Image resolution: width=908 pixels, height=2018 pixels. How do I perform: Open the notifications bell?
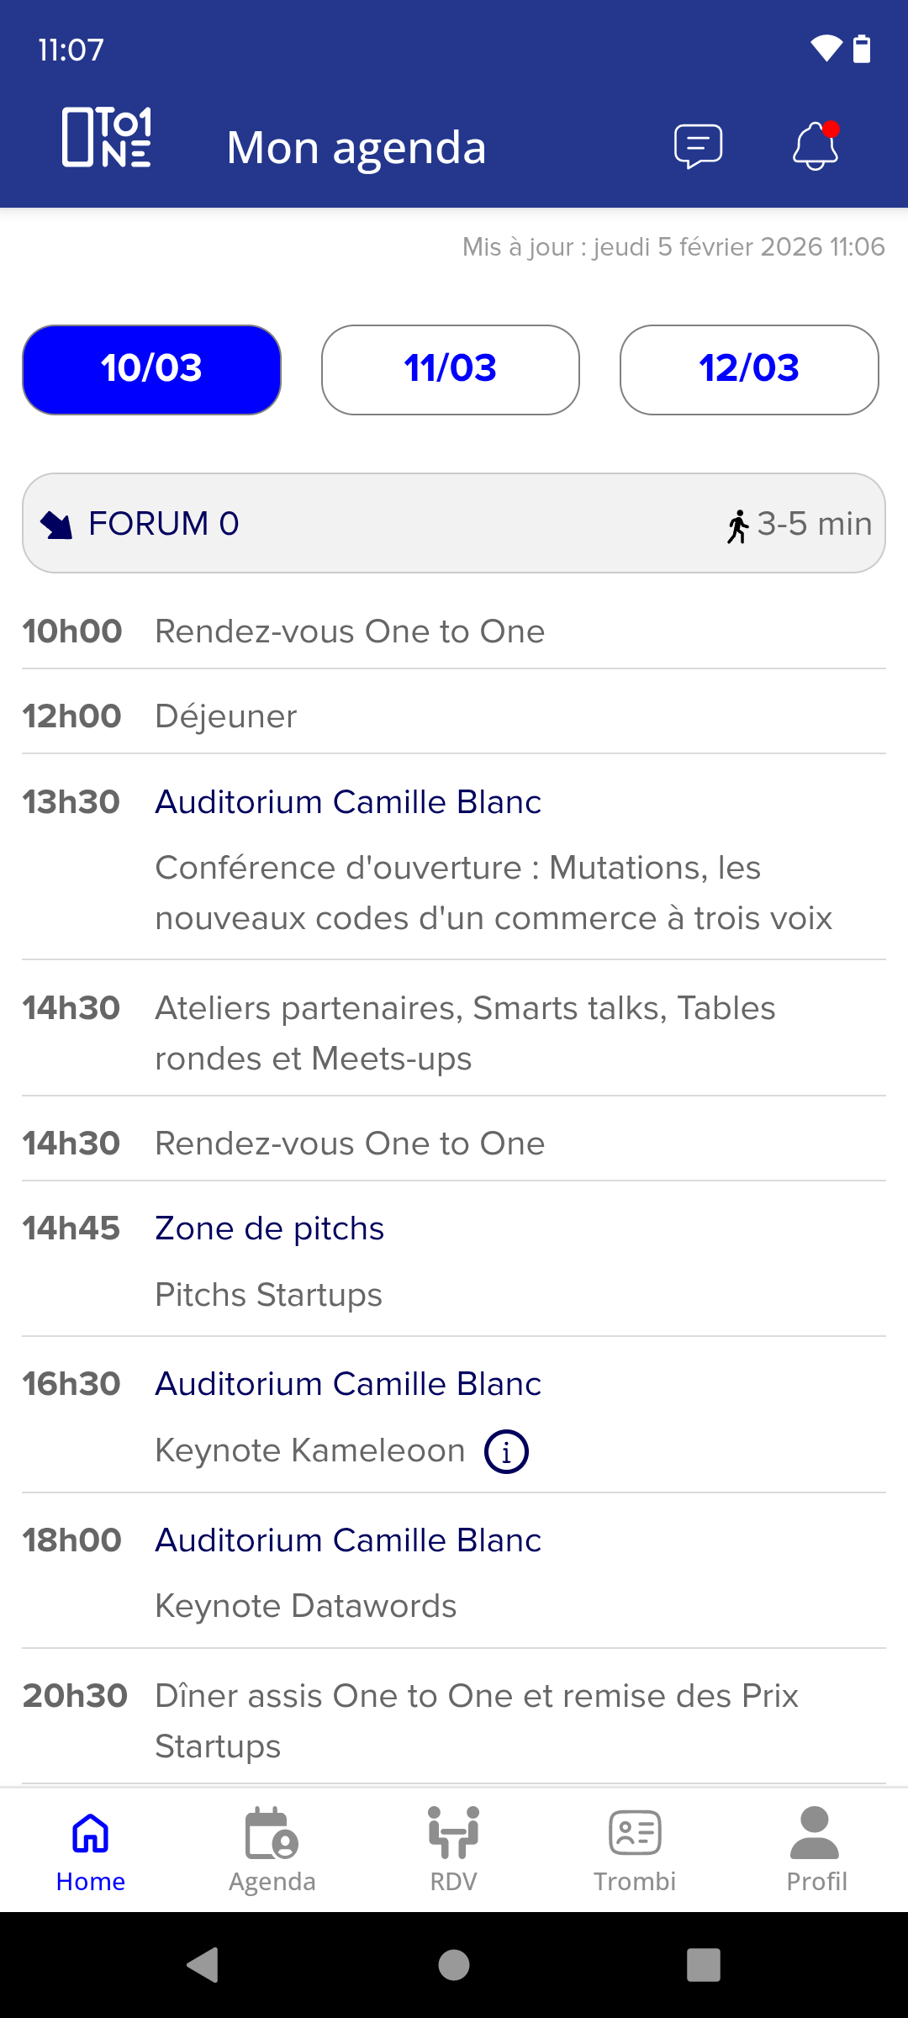pos(816,146)
